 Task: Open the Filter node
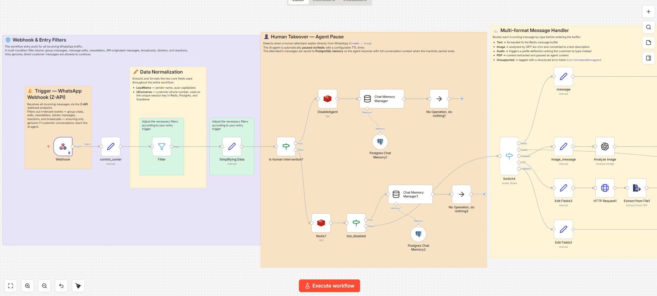(x=161, y=146)
